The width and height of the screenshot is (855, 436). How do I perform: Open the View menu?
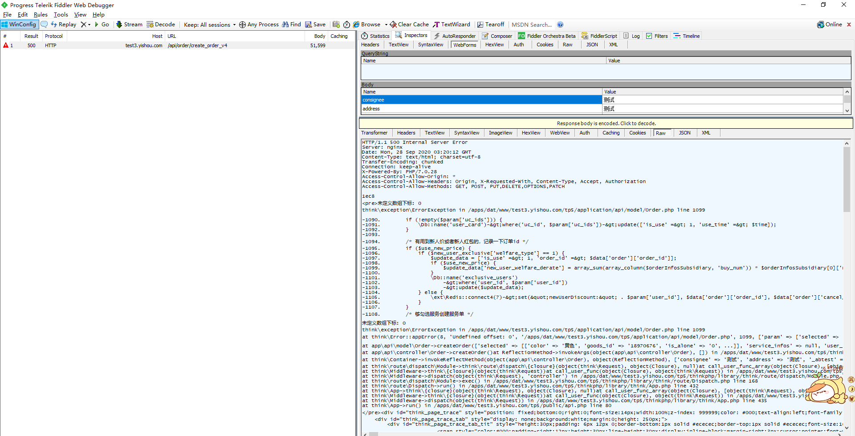coord(80,15)
